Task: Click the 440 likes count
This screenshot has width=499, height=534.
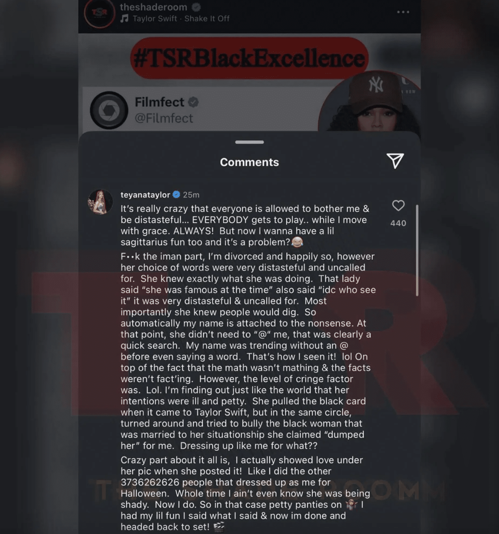Action: (x=398, y=223)
